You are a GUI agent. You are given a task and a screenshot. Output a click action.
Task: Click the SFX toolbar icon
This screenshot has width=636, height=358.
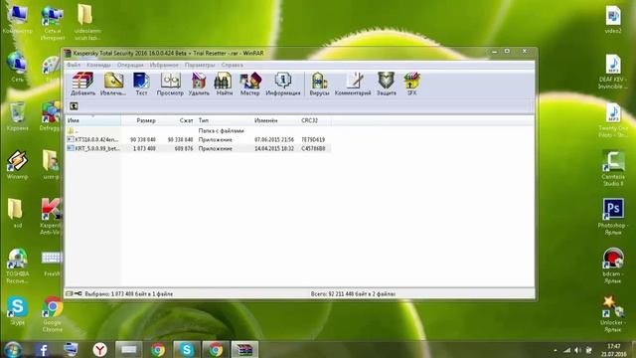(x=411, y=84)
